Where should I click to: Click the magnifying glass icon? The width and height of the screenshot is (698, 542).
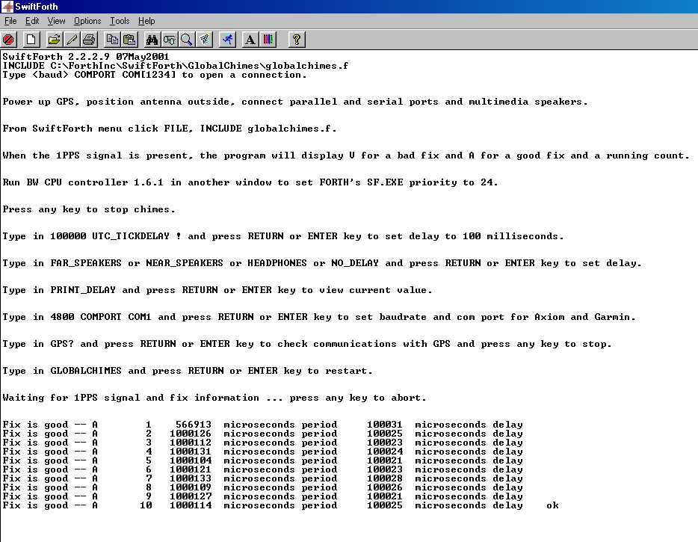187,40
